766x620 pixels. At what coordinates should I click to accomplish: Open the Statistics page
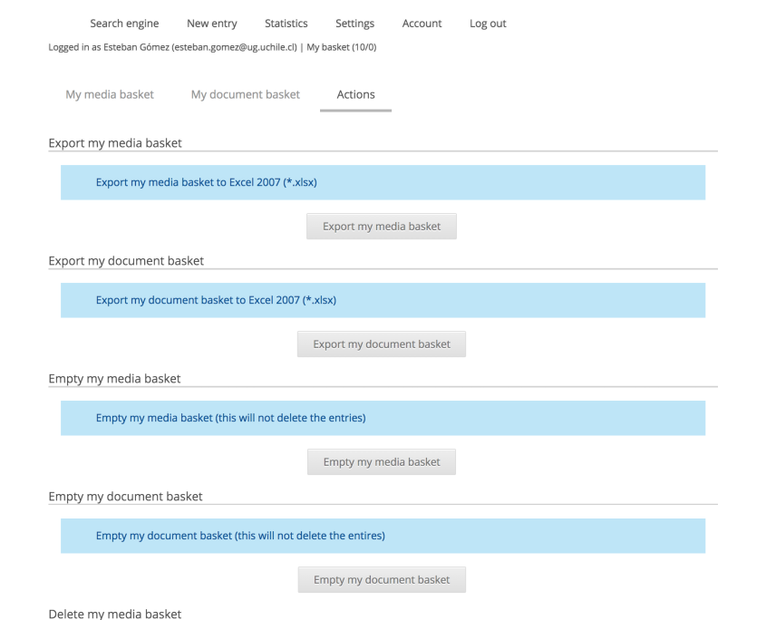(x=286, y=24)
